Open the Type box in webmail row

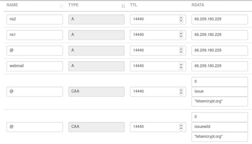[96, 66]
